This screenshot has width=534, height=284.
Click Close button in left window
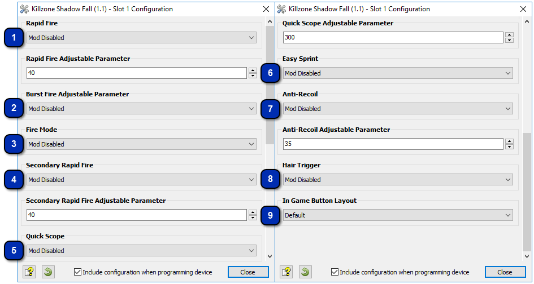pyautogui.click(x=248, y=272)
